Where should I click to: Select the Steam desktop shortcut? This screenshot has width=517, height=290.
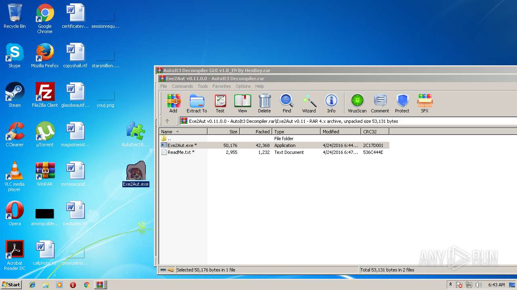coord(15,95)
